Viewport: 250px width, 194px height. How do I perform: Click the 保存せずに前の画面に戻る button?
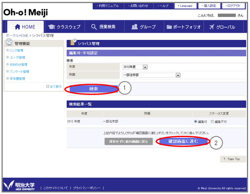coord(129,142)
